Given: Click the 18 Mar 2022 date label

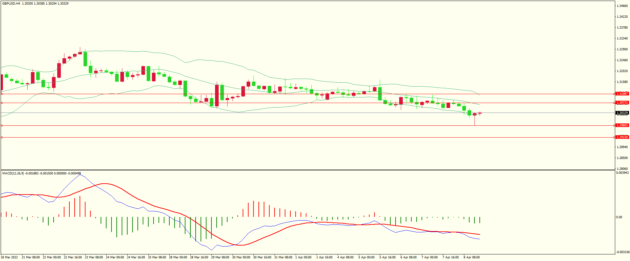Looking at the screenshot, I should [x=10, y=257].
